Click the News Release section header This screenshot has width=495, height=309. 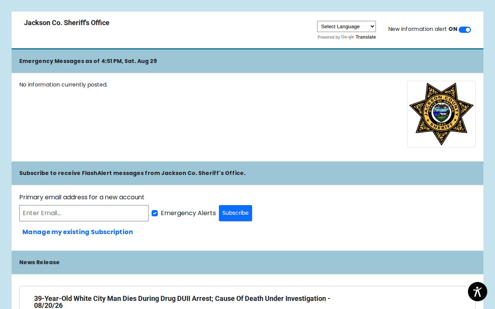point(247,262)
